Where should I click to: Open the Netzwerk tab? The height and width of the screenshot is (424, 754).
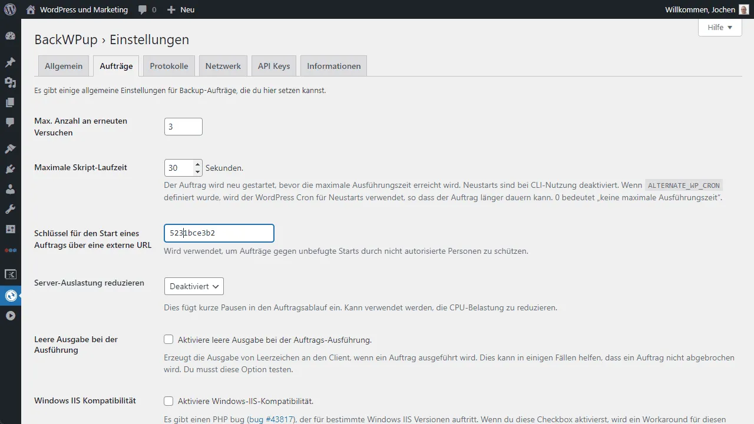(x=223, y=66)
